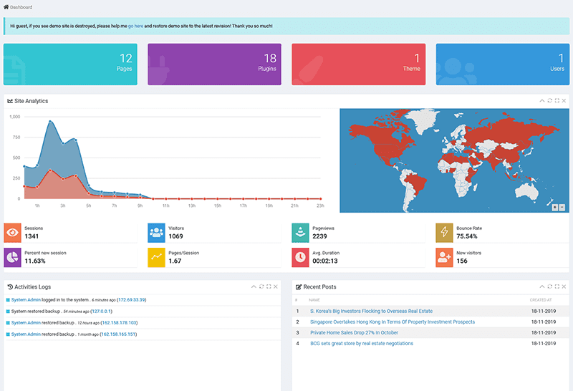The height and width of the screenshot is (391, 573).
Task: Expand Site Analytics widget to fullscreen
Action: [557, 101]
